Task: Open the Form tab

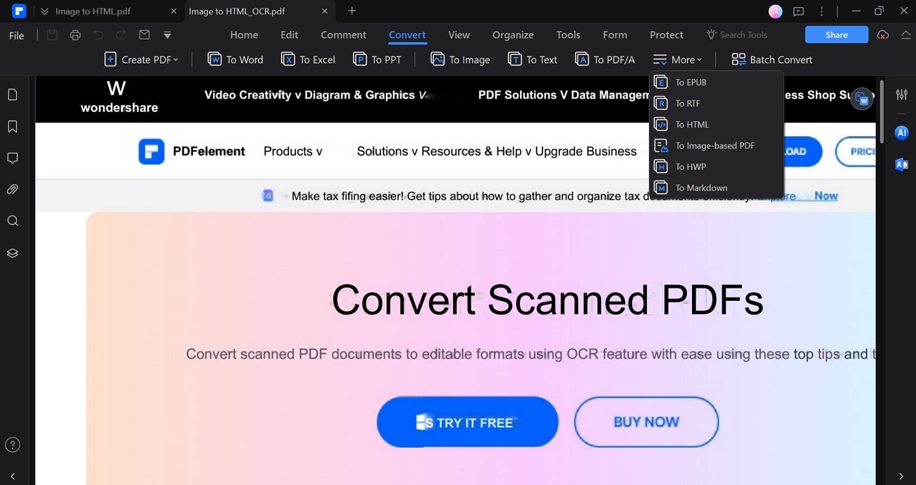Action: point(614,35)
